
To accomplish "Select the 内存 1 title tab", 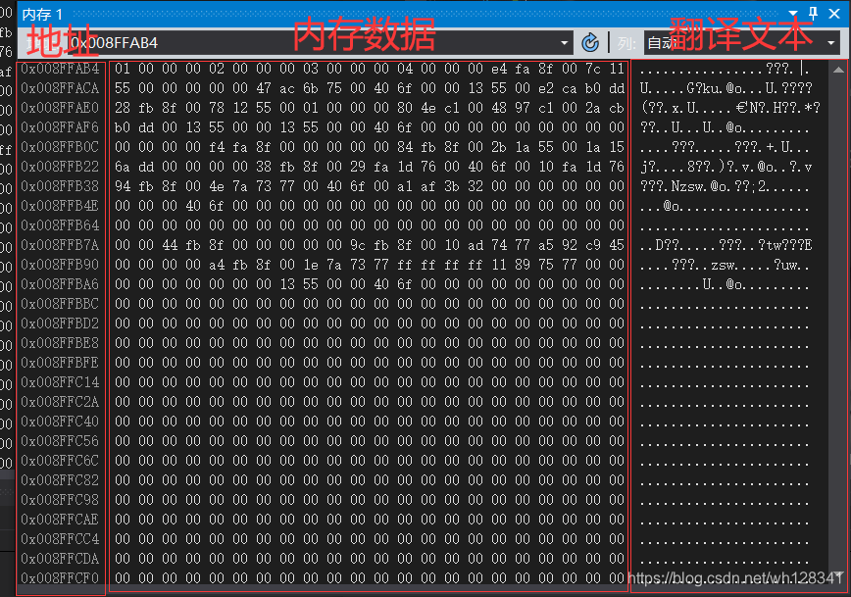I will pyautogui.click(x=42, y=14).
